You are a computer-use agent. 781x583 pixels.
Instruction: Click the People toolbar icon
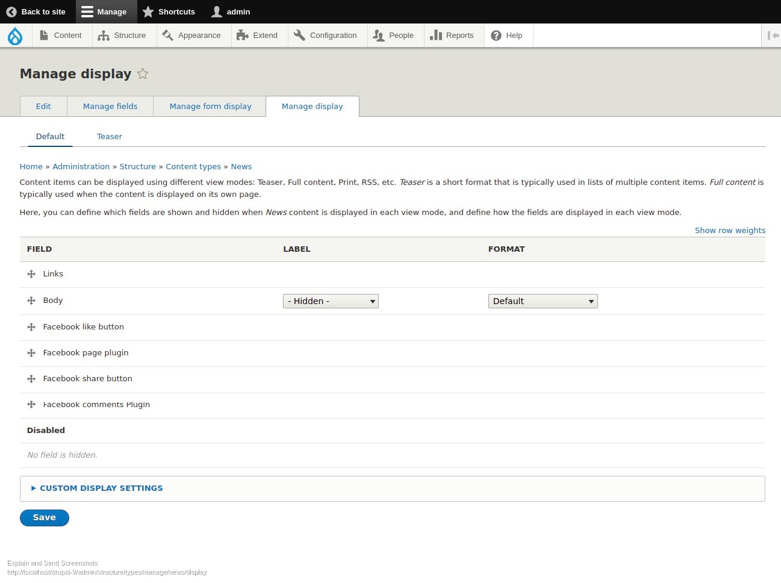379,35
